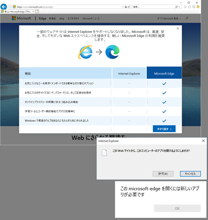Open the ビジネス向け nav item
Image resolution: width=208 pixels, height=220 pixels.
(x=73, y=18)
